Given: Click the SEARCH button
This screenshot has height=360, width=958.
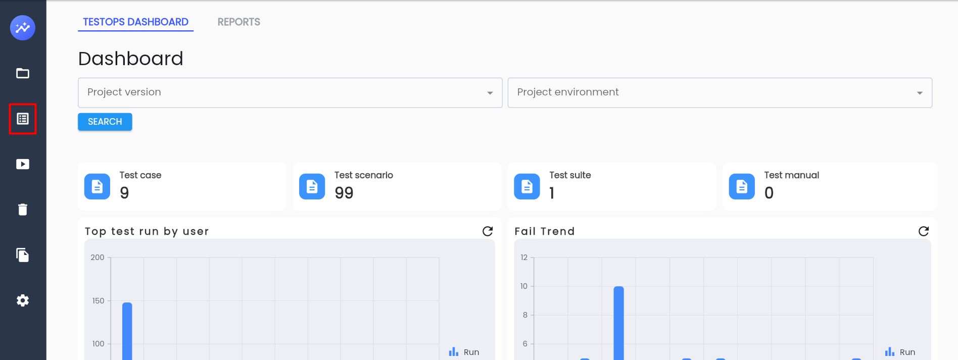Looking at the screenshot, I should pos(105,122).
